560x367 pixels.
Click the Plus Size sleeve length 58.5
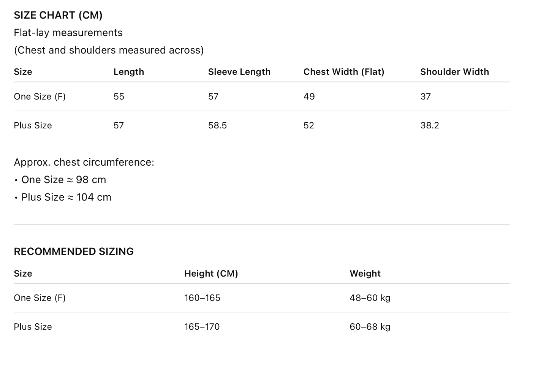[x=217, y=125]
